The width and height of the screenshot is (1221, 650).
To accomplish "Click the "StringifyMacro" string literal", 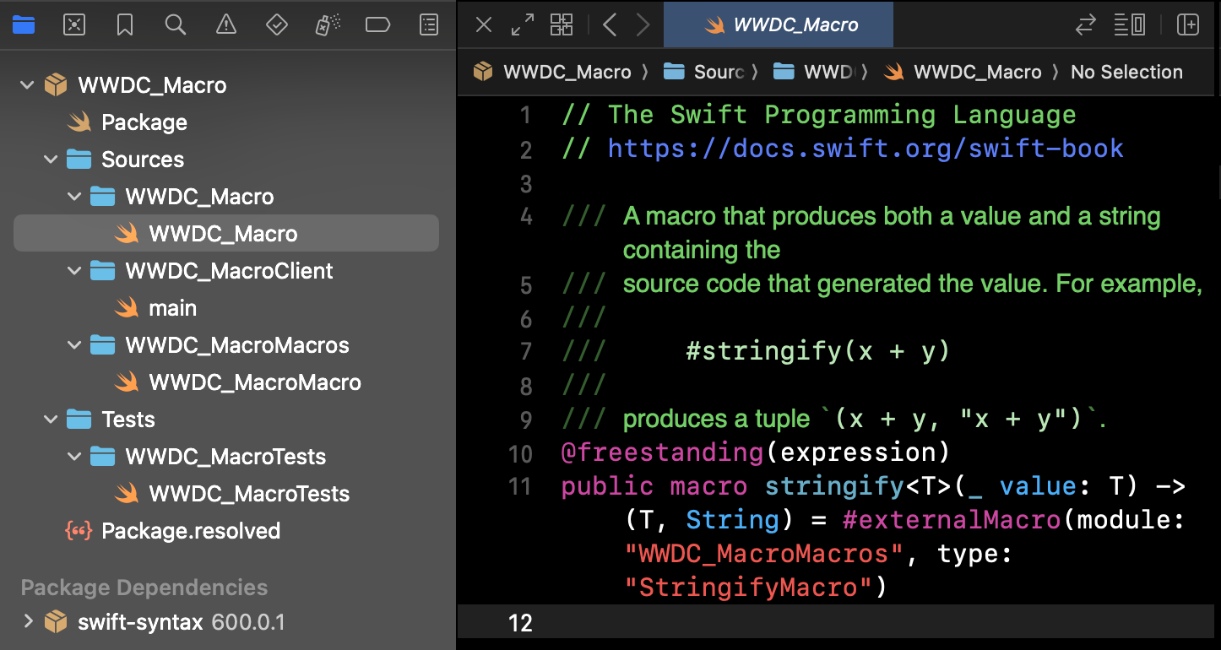I will click(x=747, y=588).
